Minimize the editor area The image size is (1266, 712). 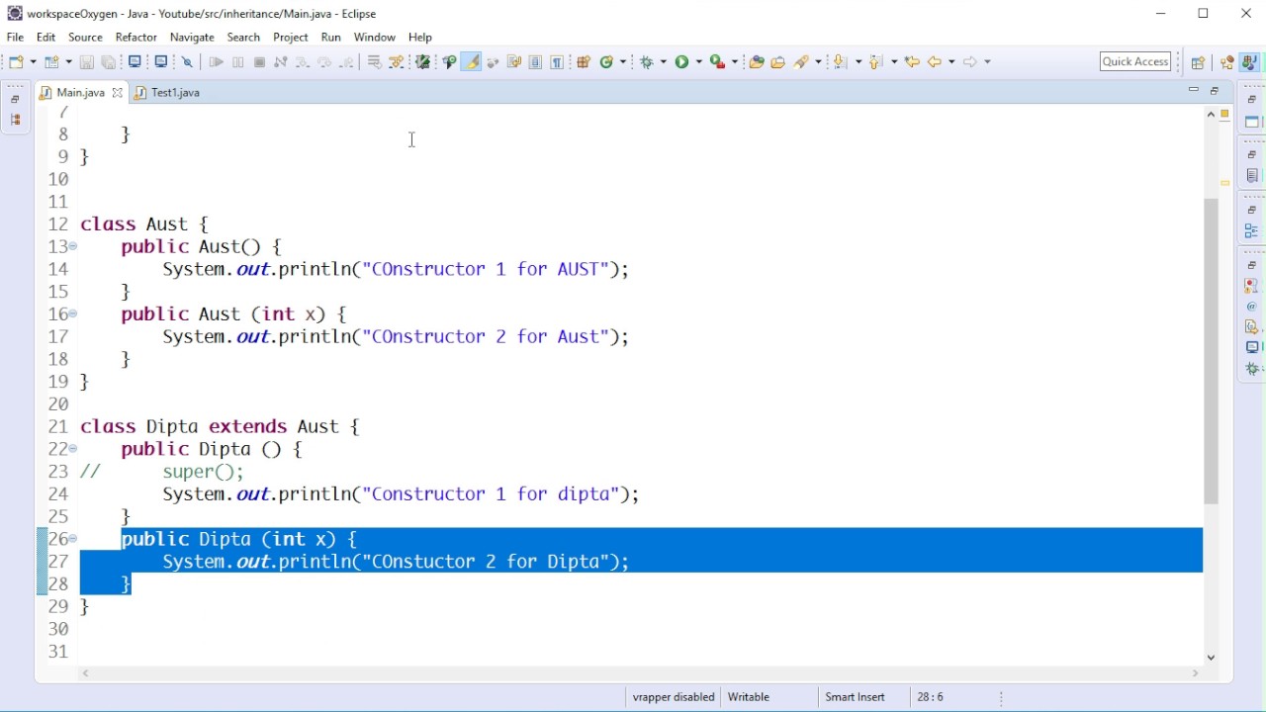point(1194,91)
